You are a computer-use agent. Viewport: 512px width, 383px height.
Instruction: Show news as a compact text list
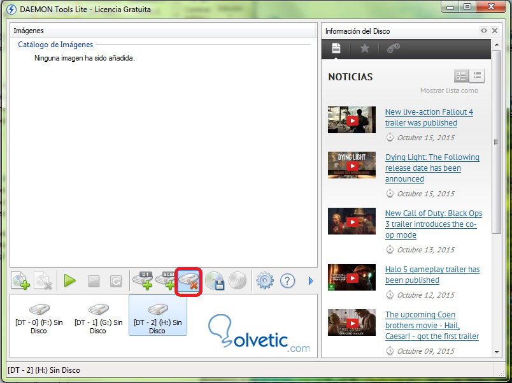(477, 76)
